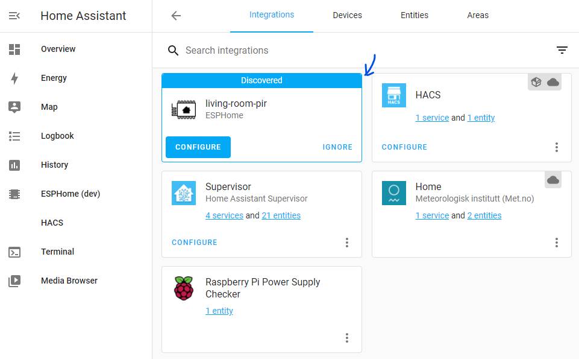Click the Met.no Home integration logo
Screen dimensions: 579x359
click(x=393, y=193)
